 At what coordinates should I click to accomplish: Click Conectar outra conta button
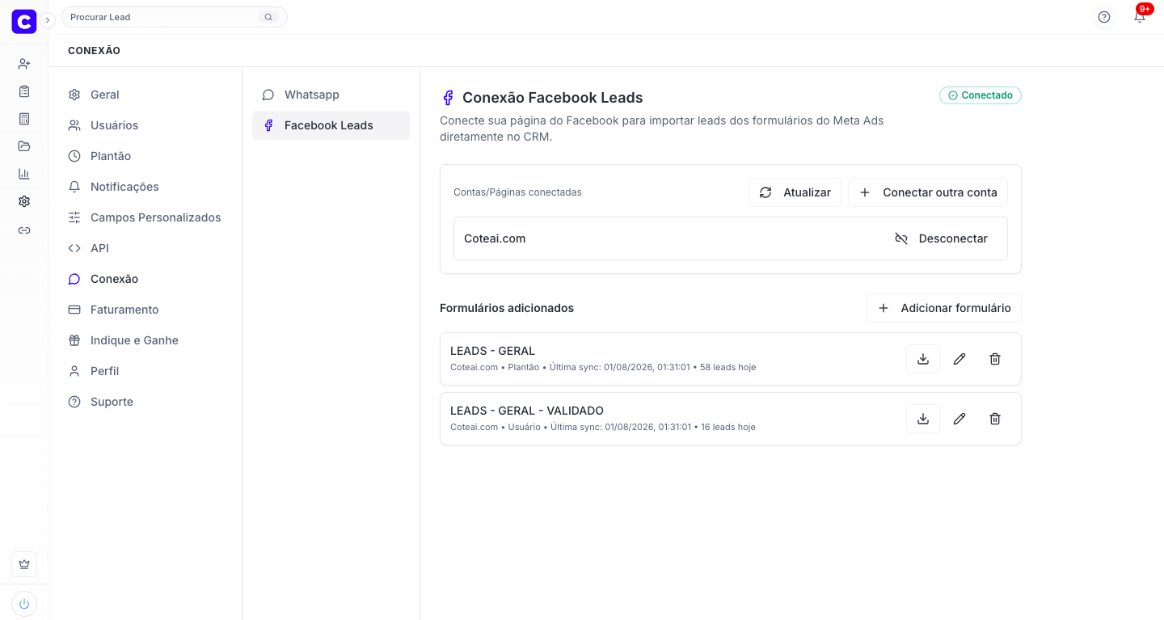(928, 192)
